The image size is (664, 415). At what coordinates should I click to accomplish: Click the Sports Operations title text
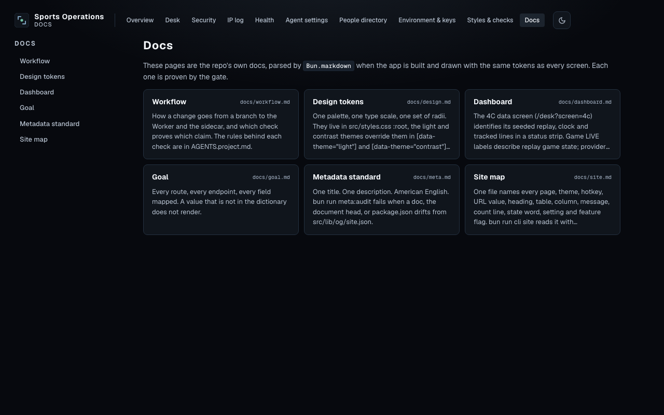(69, 17)
